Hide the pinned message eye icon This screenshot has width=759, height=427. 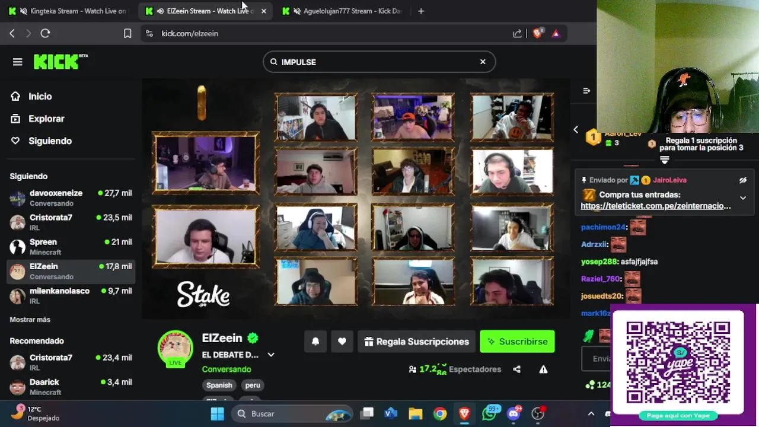(743, 180)
